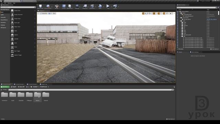
Task: Toggle visibility of Temp folder row
Action: click(x=177, y=13)
